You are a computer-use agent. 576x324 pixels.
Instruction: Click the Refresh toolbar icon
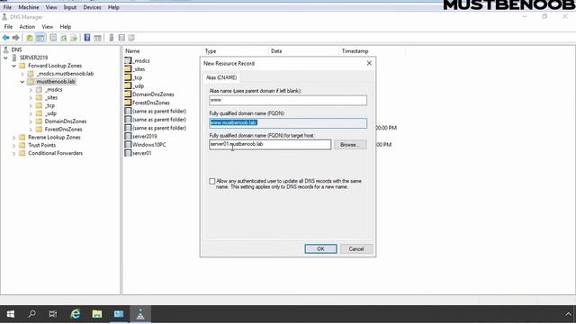64,38
